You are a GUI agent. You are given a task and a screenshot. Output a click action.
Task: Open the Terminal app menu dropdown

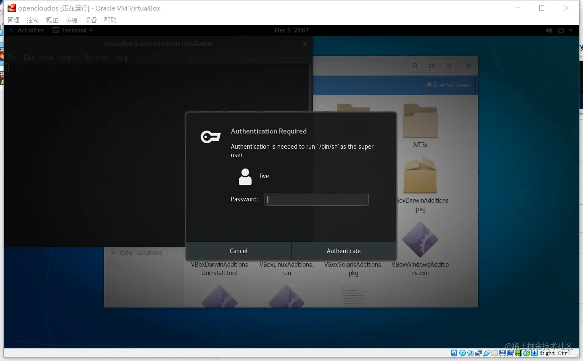pos(73,30)
